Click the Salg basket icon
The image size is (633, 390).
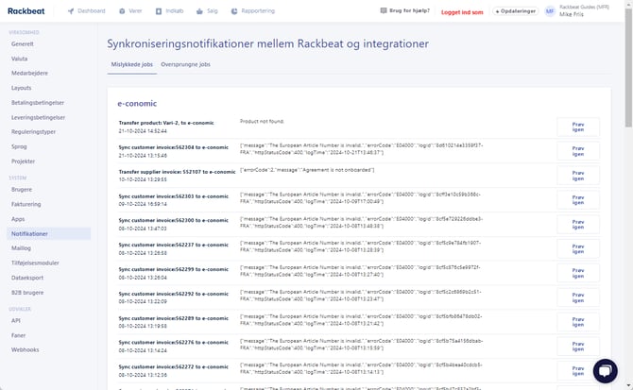pos(199,11)
